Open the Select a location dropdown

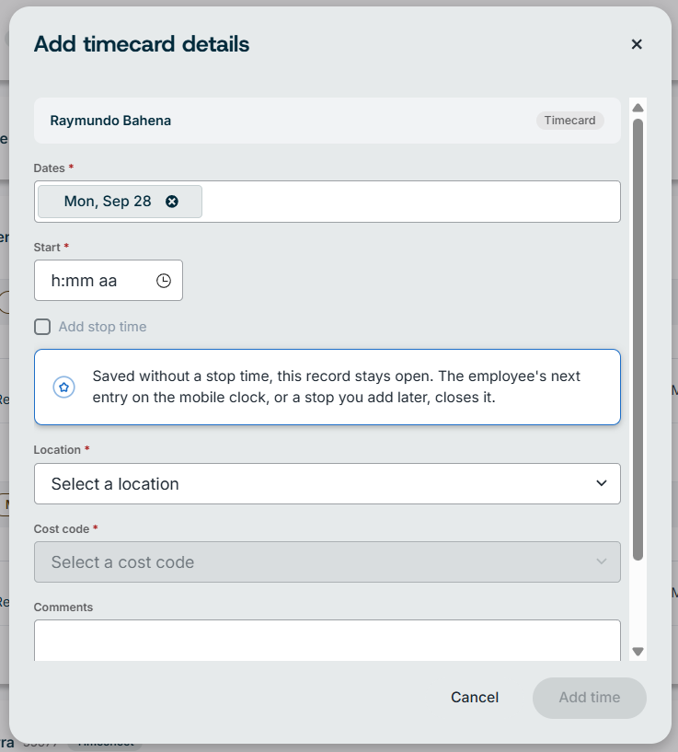[x=327, y=483]
